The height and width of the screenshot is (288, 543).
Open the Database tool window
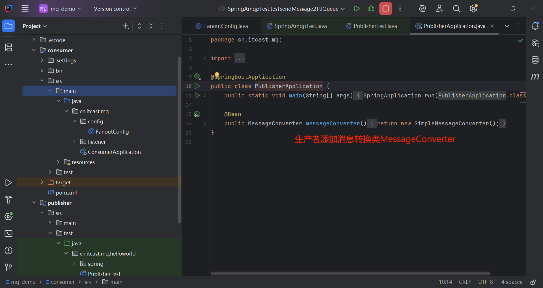pyautogui.click(x=535, y=60)
